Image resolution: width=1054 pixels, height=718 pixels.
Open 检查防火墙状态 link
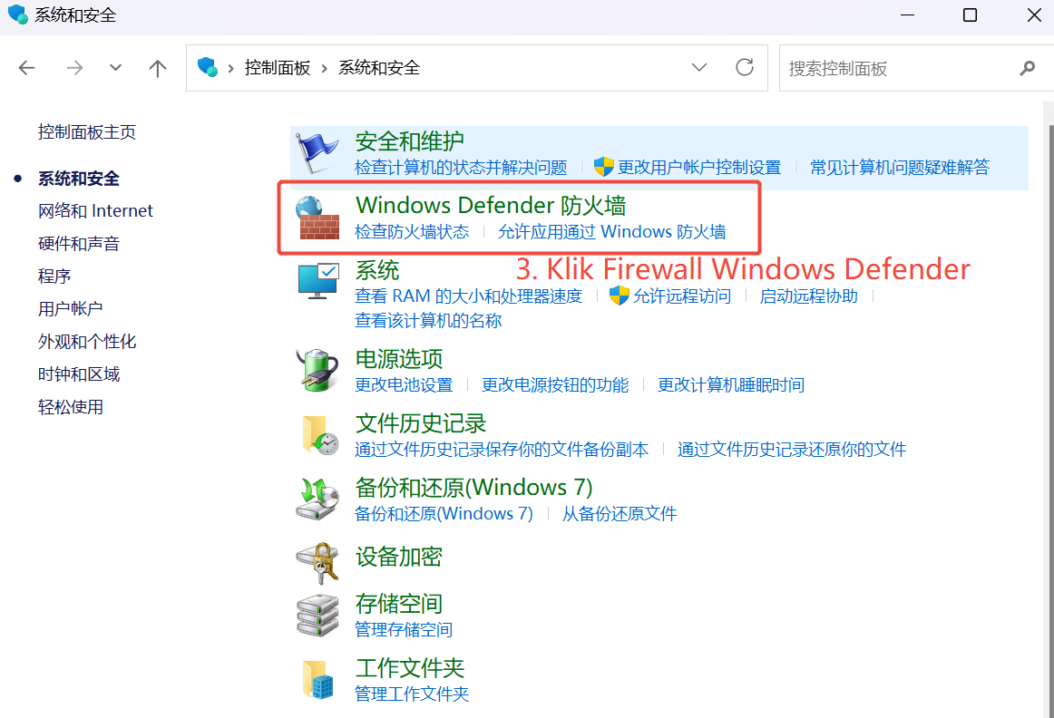[412, 232]
